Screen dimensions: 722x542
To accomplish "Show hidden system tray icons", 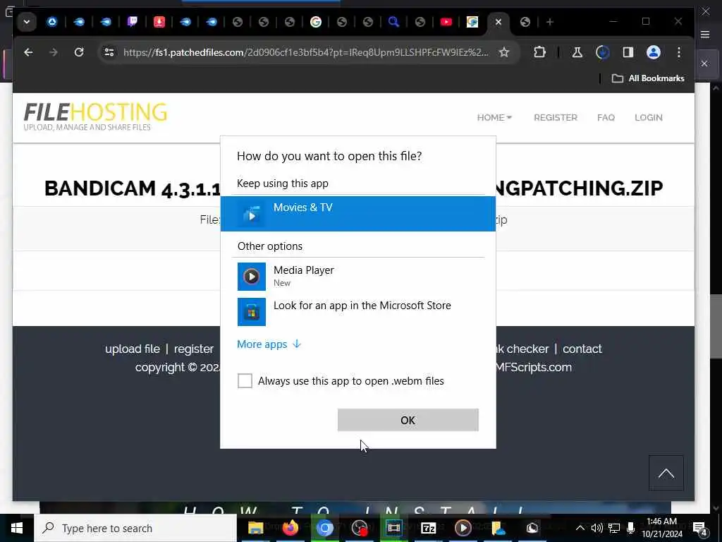I will [x=580, y=528].
